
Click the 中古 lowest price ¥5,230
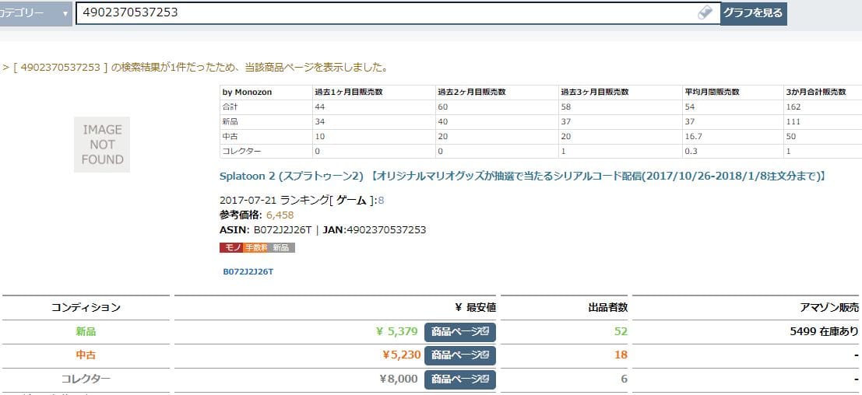point(399,355)
